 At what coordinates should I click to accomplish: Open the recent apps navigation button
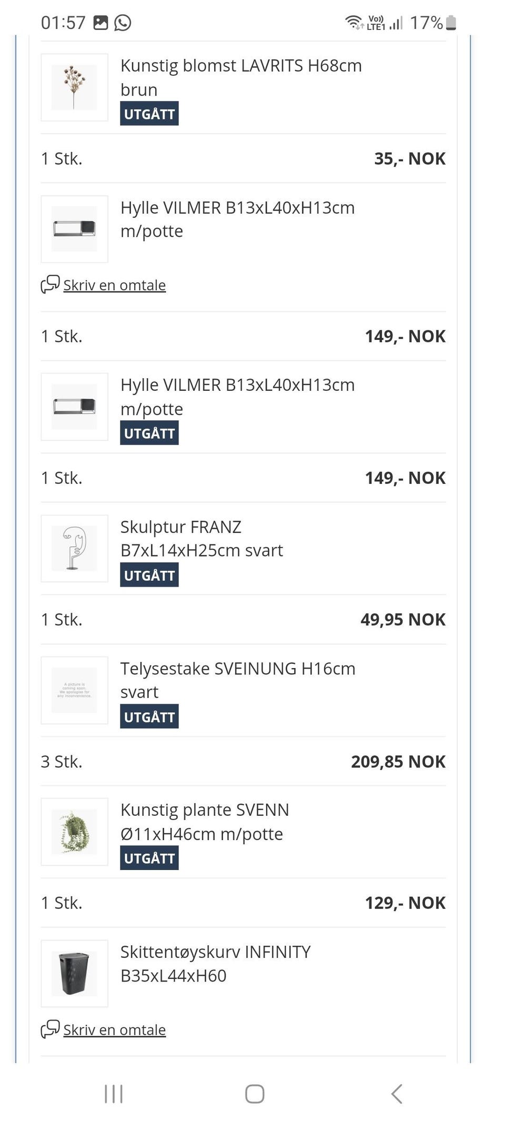[x=114, y=1094]
